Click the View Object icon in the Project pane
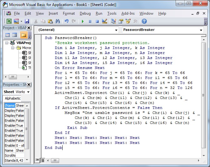210x167 pixels. (14, 35)
